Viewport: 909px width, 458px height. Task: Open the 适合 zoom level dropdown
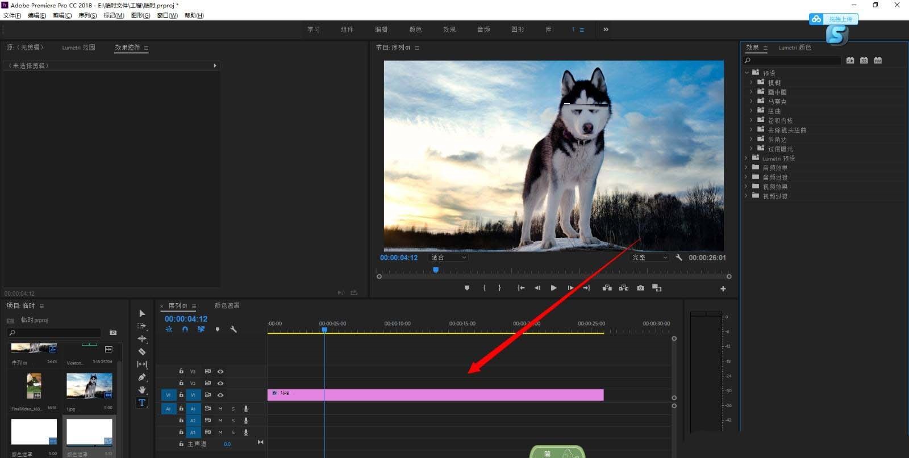coord(448,258)
